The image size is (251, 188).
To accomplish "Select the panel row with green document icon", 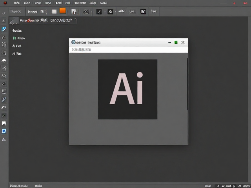I will [19, 38].
